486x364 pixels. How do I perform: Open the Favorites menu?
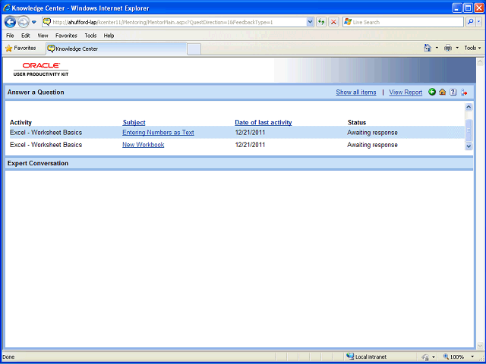pyautogui.click(x=66, y=36)
